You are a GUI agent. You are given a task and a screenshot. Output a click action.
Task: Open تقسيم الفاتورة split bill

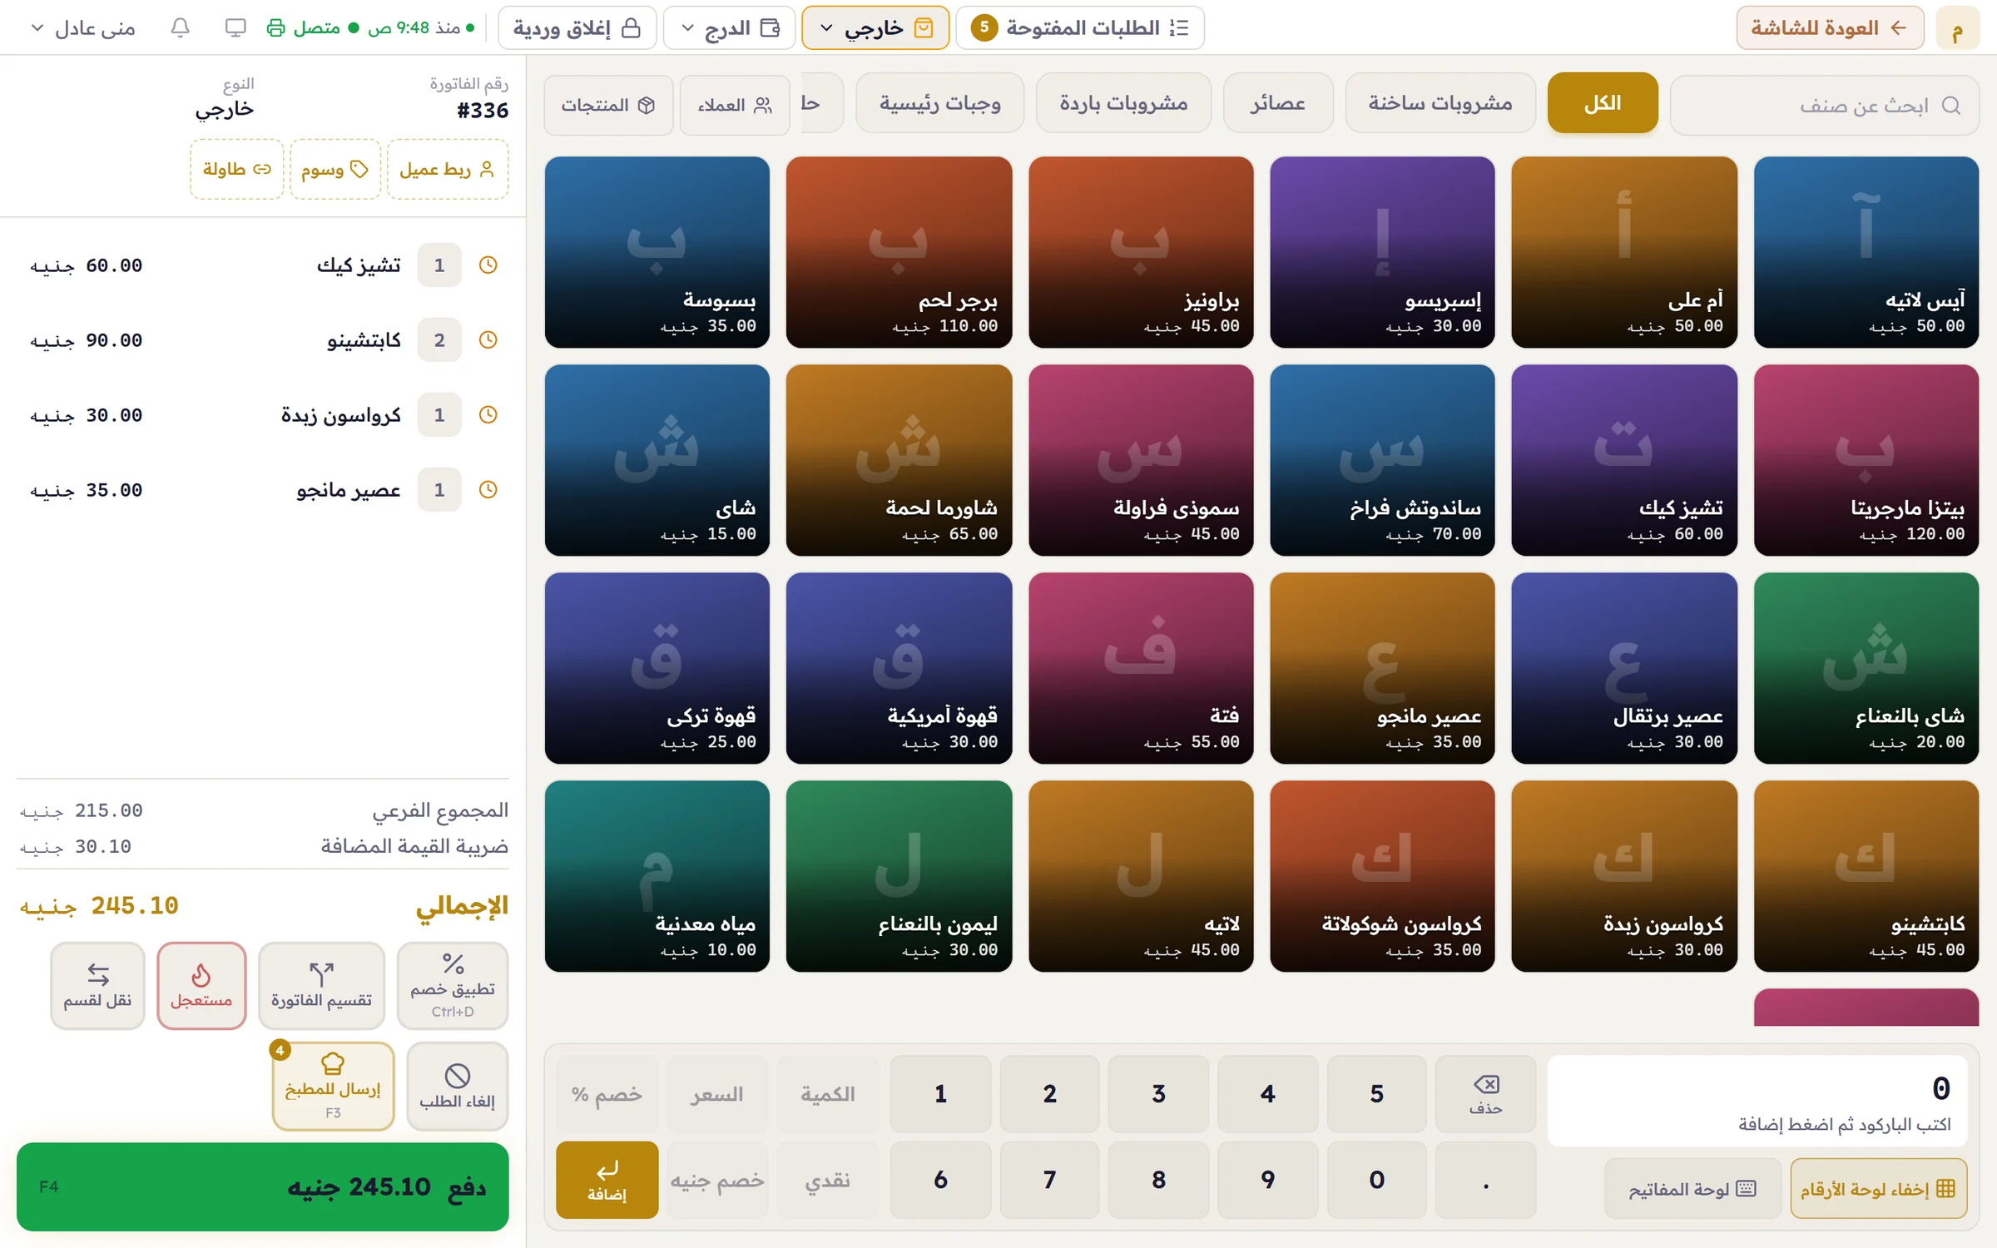[x=321, y=986]
